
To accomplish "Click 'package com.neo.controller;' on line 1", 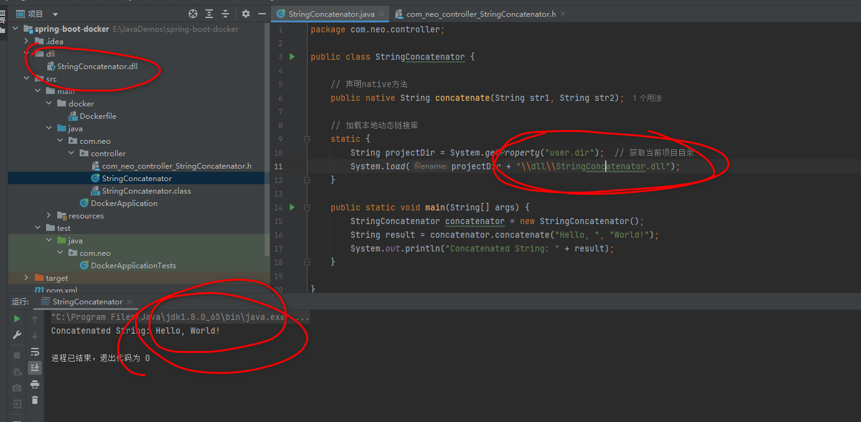I will click(378, 29).
